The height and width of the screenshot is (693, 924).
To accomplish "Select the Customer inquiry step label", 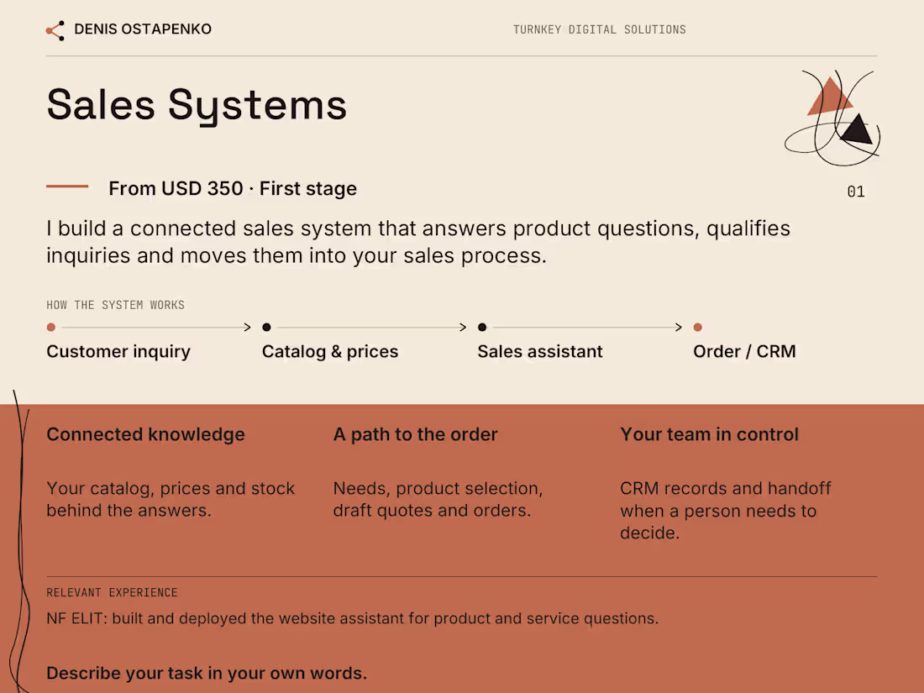I will pyautogui.click(x=118, y=352).
